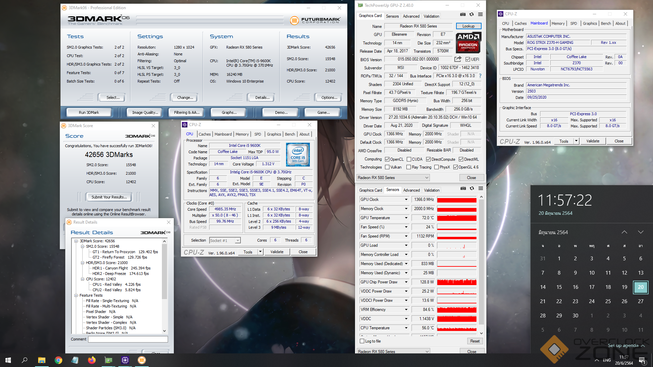The width and height of the screenshot is (653, 367).
Task: Enable Log to file checkbox
Action: pyautogui.click(x=362, y=341)
